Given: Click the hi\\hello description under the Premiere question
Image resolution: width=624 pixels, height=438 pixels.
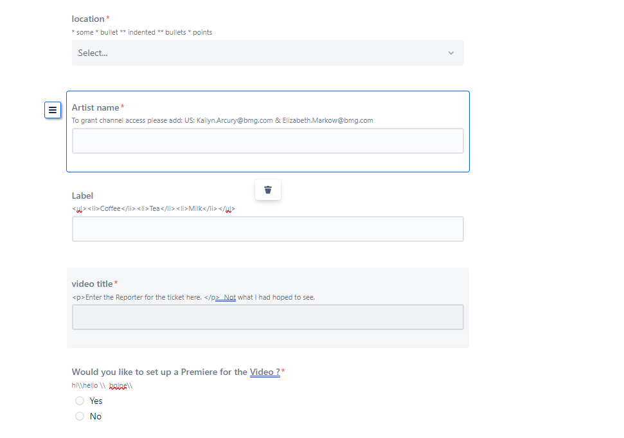Looking at the screenshot, I should point(103,385).
